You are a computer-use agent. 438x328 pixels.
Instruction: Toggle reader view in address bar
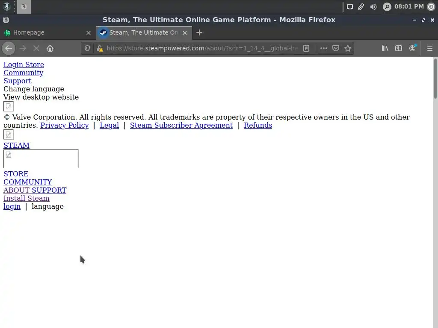coord(306,48)
